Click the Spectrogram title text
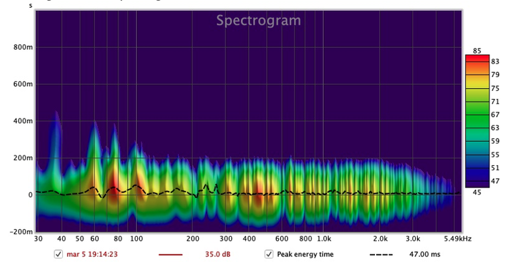518x268 pixels. pos(258,21)
